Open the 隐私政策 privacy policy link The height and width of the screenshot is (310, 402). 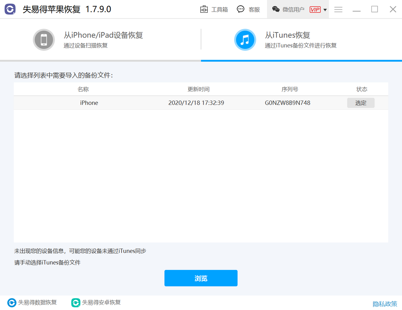[x=385, y=304]
